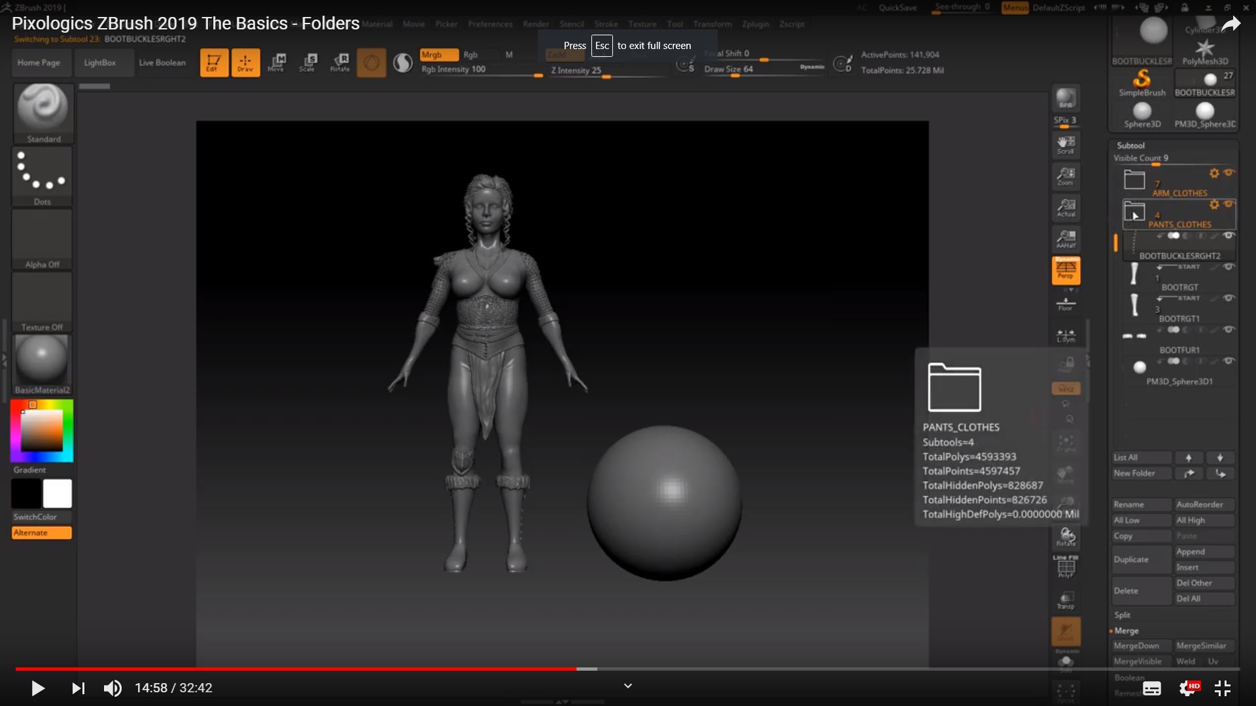This screenshot has width=1256, height=706.
Task: Toggle the PolyF line fill display
Action: click(x=1066, y=567)
